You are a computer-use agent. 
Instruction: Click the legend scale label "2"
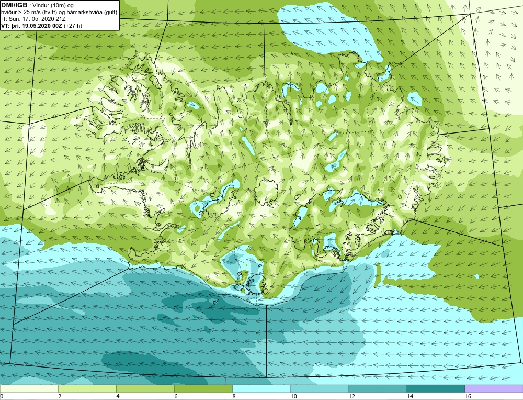[60, 396]
